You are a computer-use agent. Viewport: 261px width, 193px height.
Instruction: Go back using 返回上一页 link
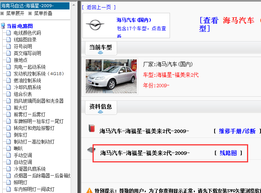(x=99, y=7)
